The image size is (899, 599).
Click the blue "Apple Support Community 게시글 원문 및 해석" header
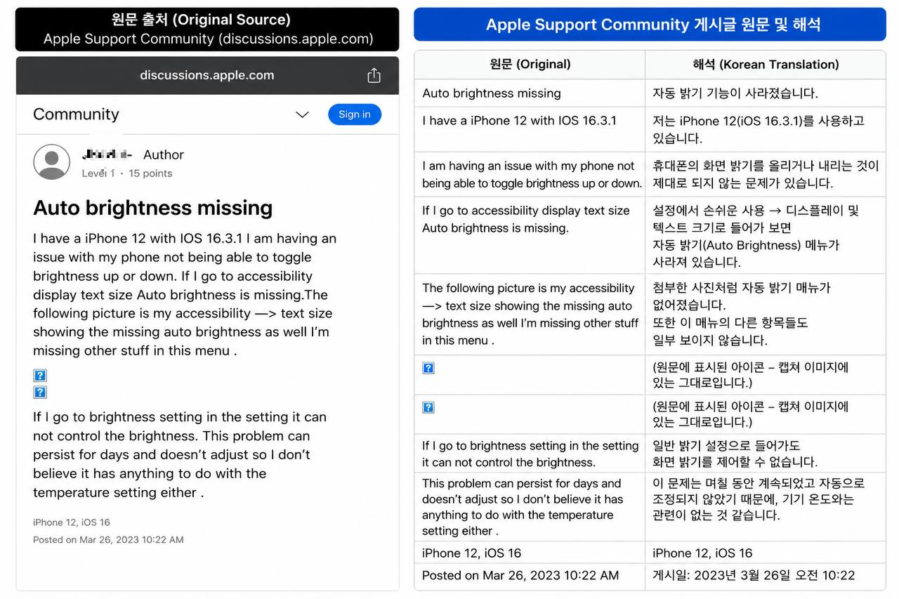pos(650,25)
